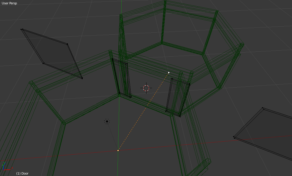The image size is (292, 176).
Task: Click the white dot atop the orange dashed line
Action: pos(169,73)
